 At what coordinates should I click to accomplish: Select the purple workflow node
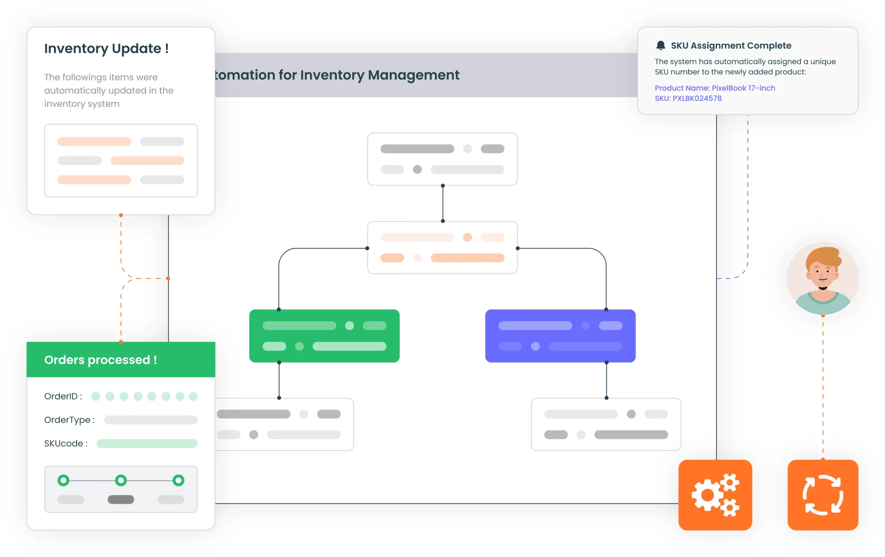click(560, 336)
